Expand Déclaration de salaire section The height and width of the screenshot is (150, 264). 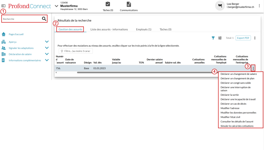click(x=47, y=54)
